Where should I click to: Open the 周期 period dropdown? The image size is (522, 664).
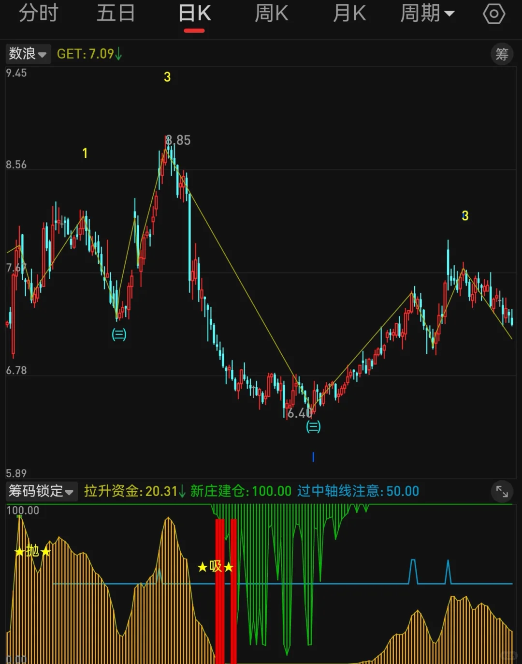428,13
